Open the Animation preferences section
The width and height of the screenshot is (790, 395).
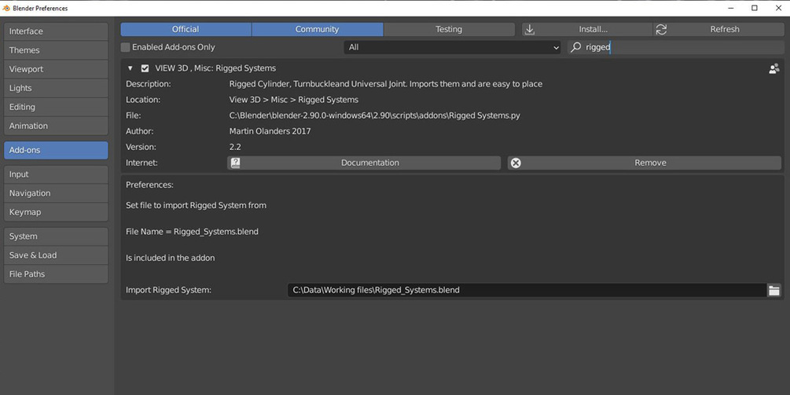point(56,126)
